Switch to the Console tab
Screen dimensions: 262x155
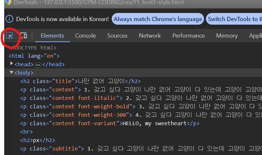pos(85,36)
